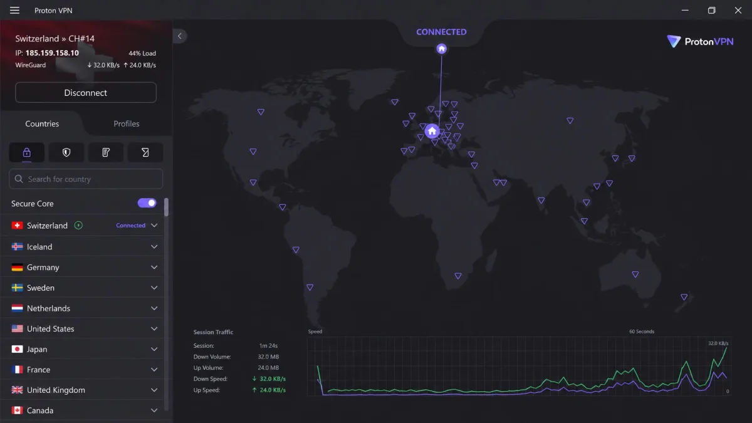Viewport: 752px width, 423px height.
Task: Click the country list scrollbar
Action: (166, 207)
